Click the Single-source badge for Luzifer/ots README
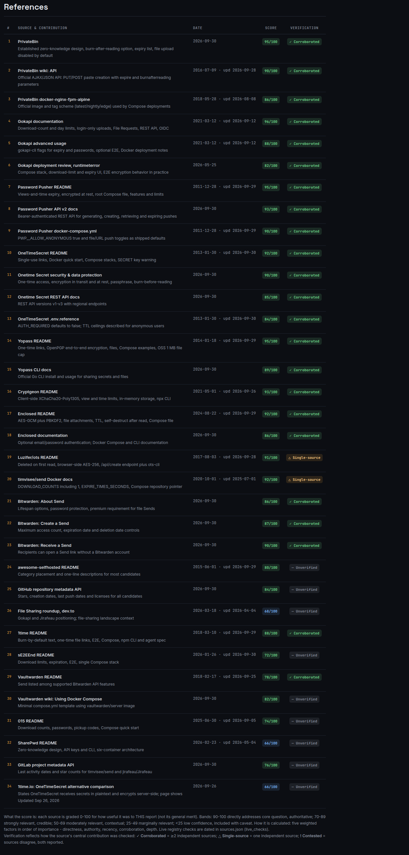This screenshot has width=409, height=855. pos(305,458)
